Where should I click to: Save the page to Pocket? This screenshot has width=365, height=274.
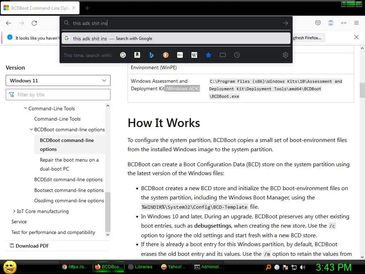[318, 23]
